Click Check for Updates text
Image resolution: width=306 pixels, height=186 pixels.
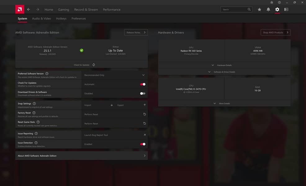[82, 65]
